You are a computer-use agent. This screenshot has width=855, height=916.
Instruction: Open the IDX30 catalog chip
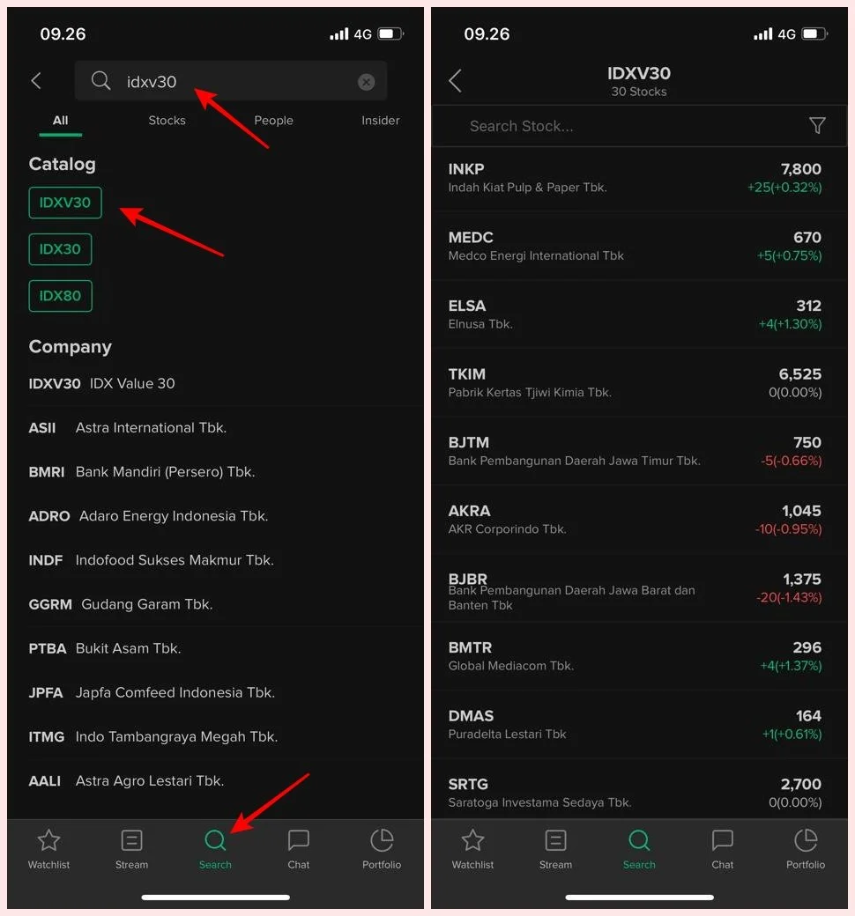tap(60, 249)
